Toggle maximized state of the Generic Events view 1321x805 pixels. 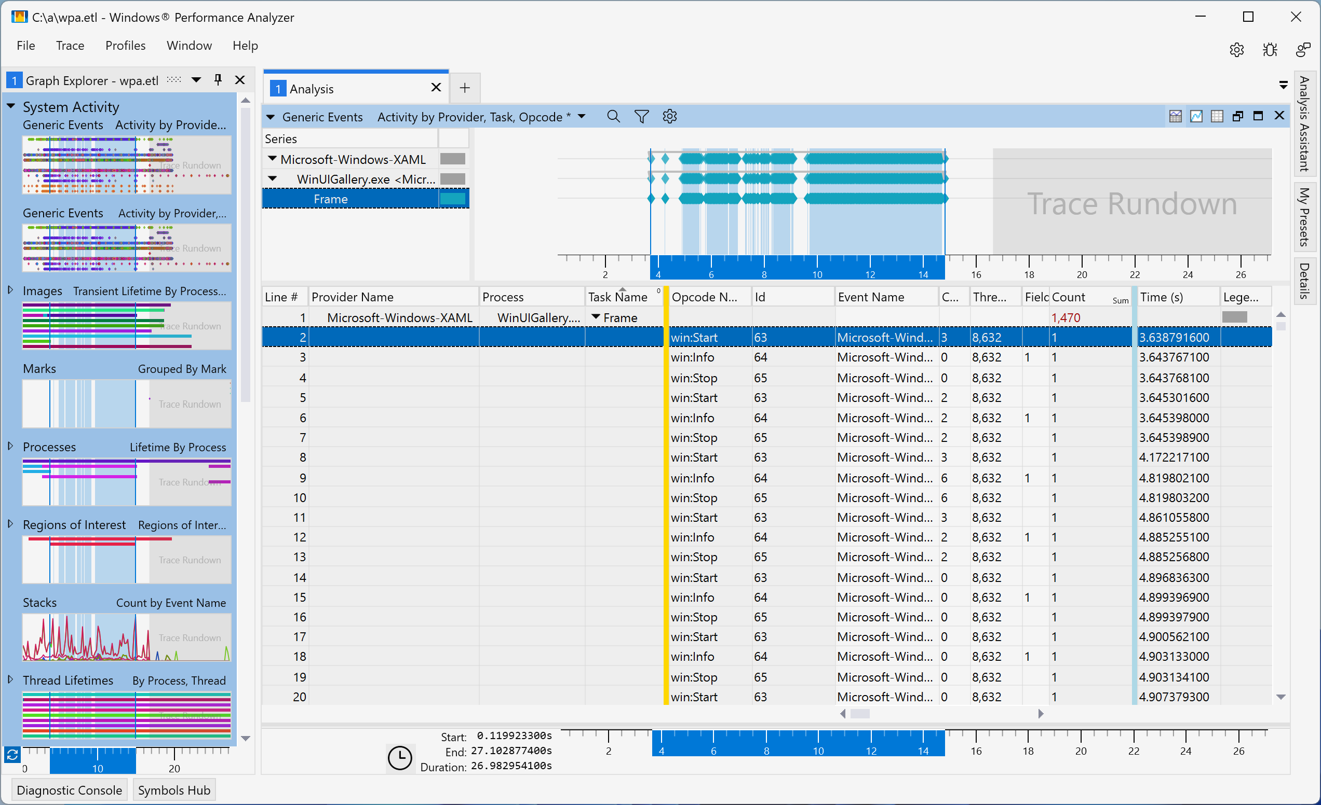1259,116
